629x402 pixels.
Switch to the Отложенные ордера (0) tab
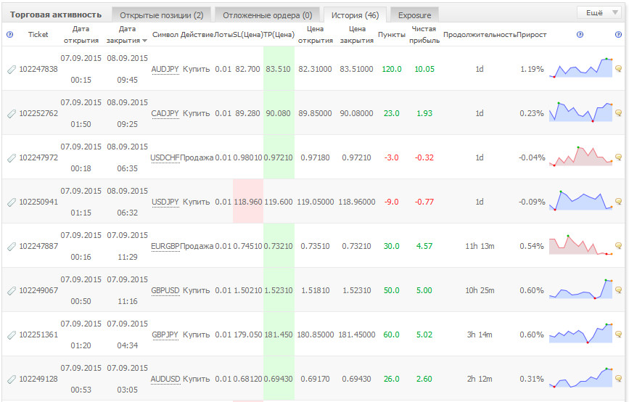pos(267,15)
